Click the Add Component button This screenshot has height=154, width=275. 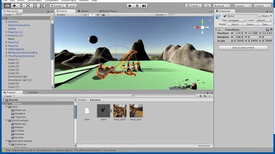point(243,47)
